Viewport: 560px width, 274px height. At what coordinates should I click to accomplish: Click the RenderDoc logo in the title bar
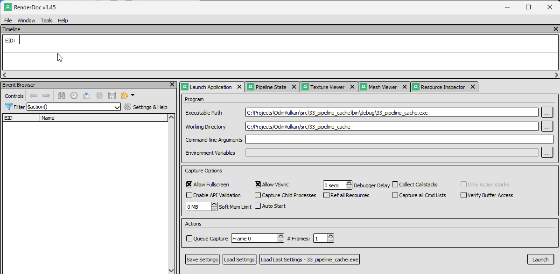(8, 7)
